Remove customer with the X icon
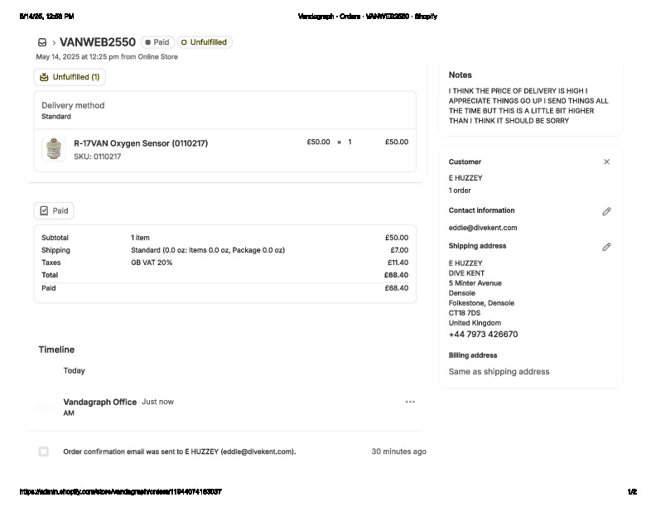 (606, 162)
